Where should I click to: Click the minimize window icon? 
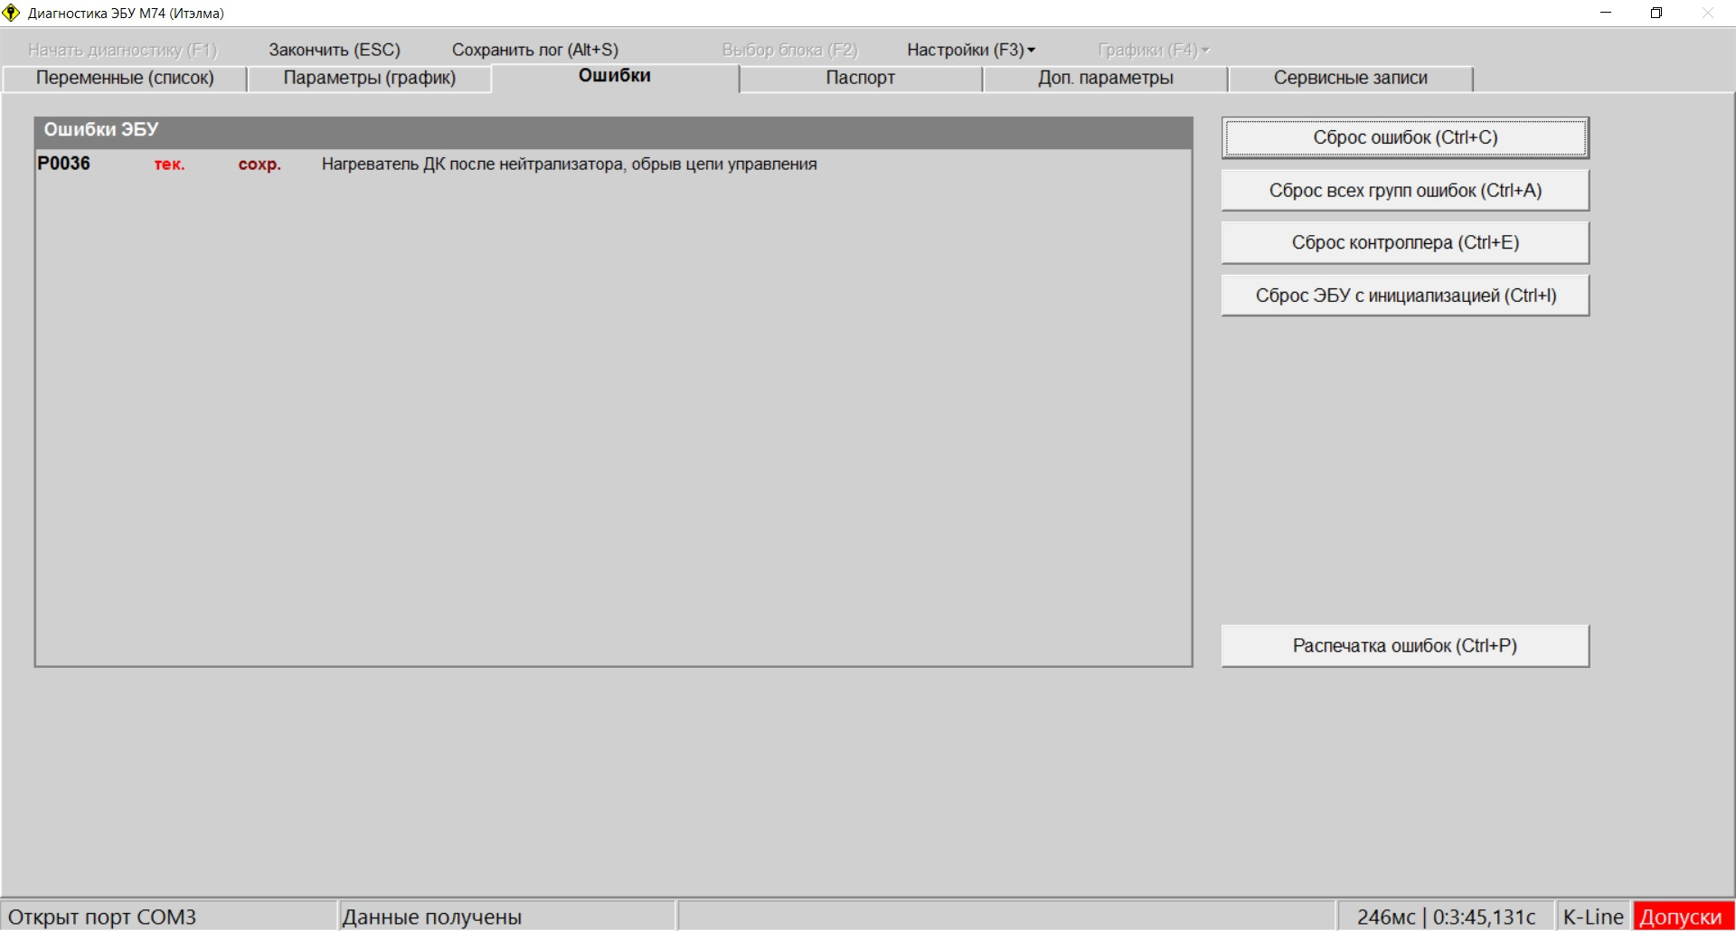1606,14
